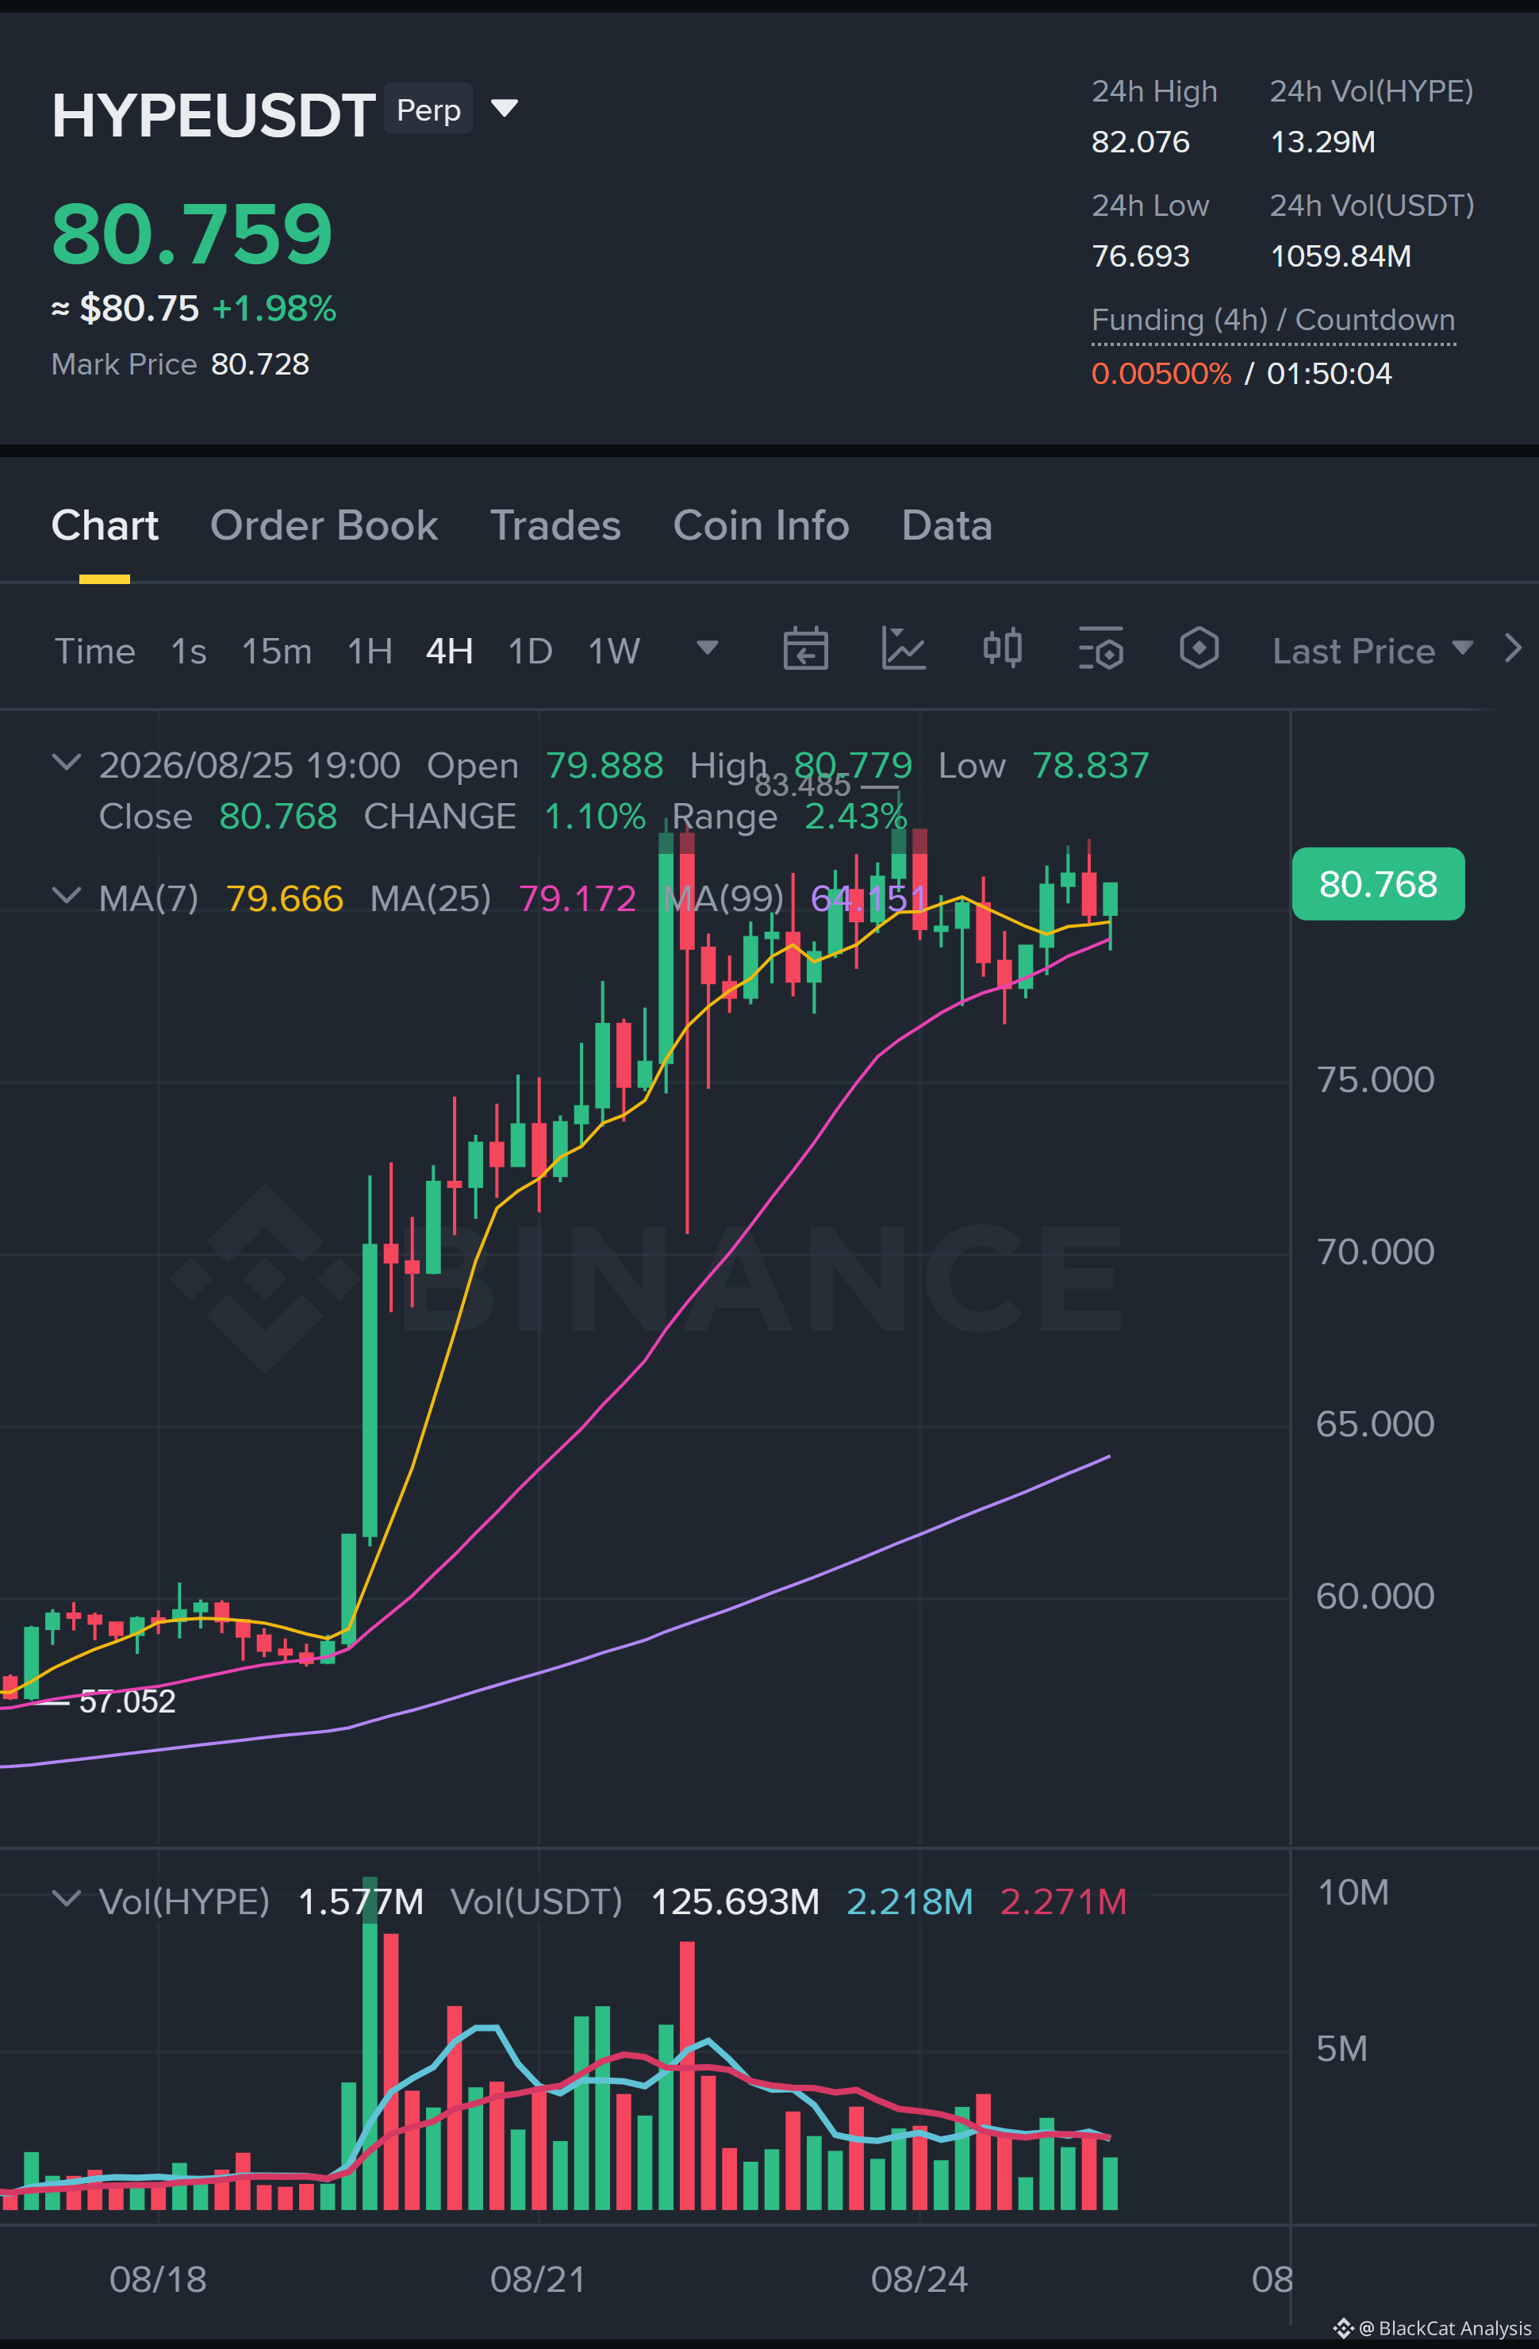This screenshot has height=2349, width=1539.
Task: Open the hexagon chart preferences icon
Action: (1199, 649)
